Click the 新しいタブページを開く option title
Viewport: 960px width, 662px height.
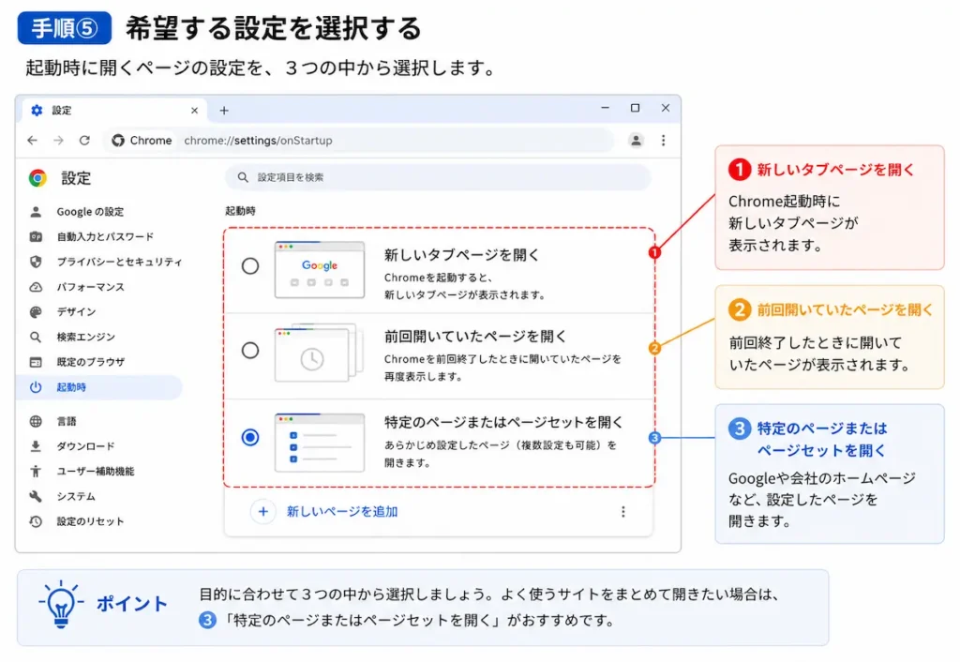461,255
